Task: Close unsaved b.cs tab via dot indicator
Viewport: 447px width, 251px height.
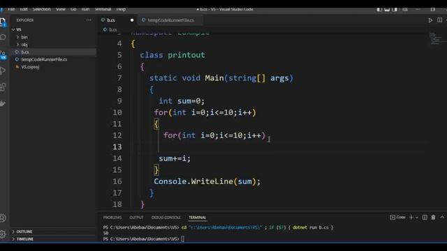Action: click(132, 20)
